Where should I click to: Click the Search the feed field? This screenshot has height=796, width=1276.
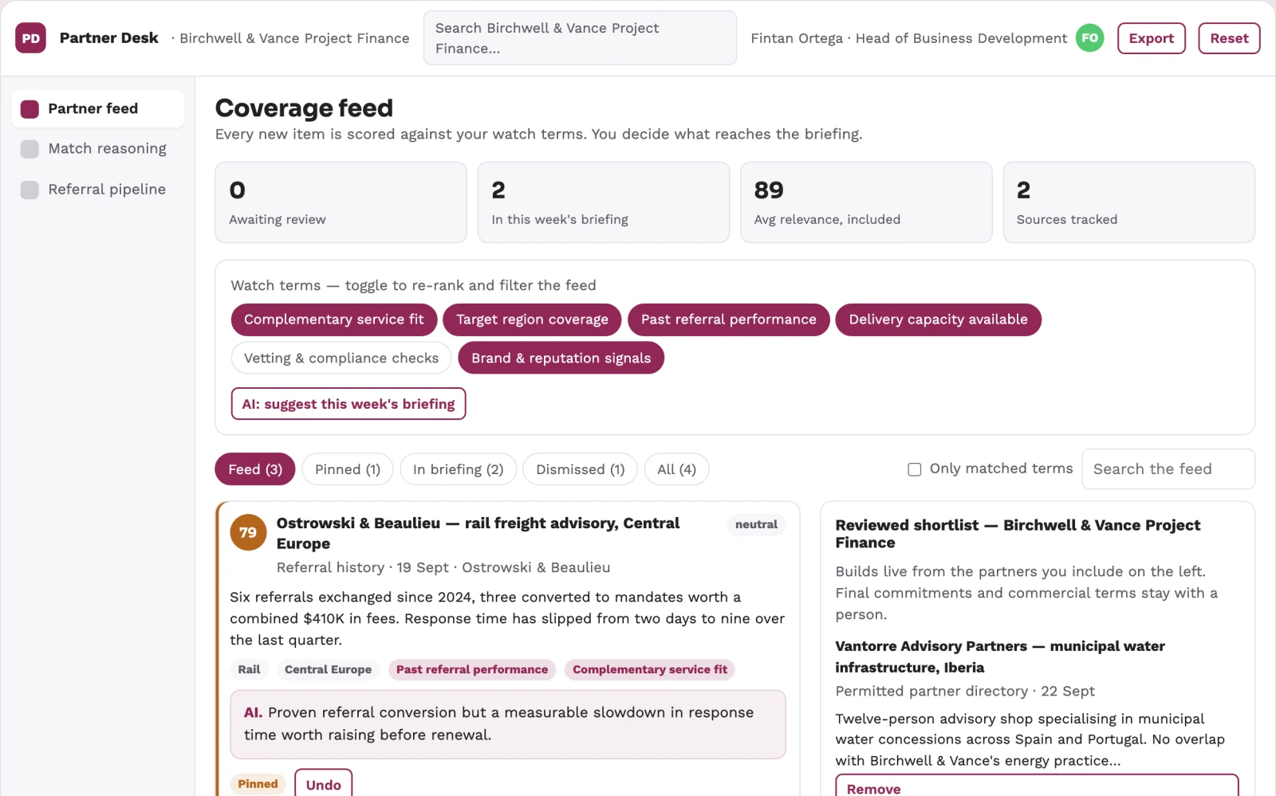[x=1168, y=469]
